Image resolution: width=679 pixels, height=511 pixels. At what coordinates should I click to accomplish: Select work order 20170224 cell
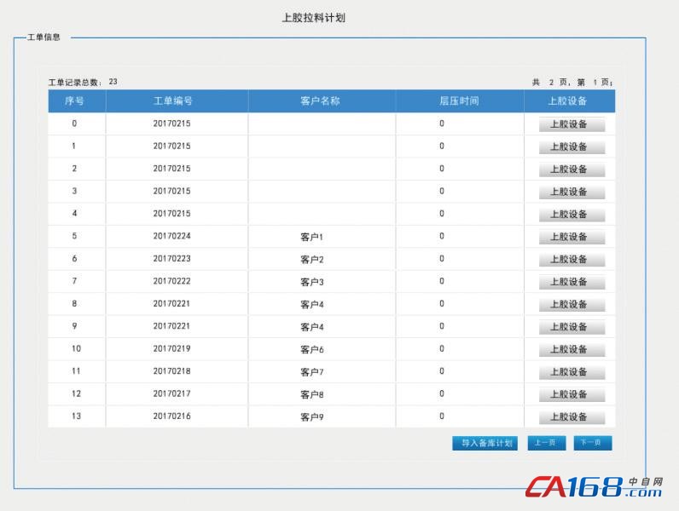click(x=172, y=236)
